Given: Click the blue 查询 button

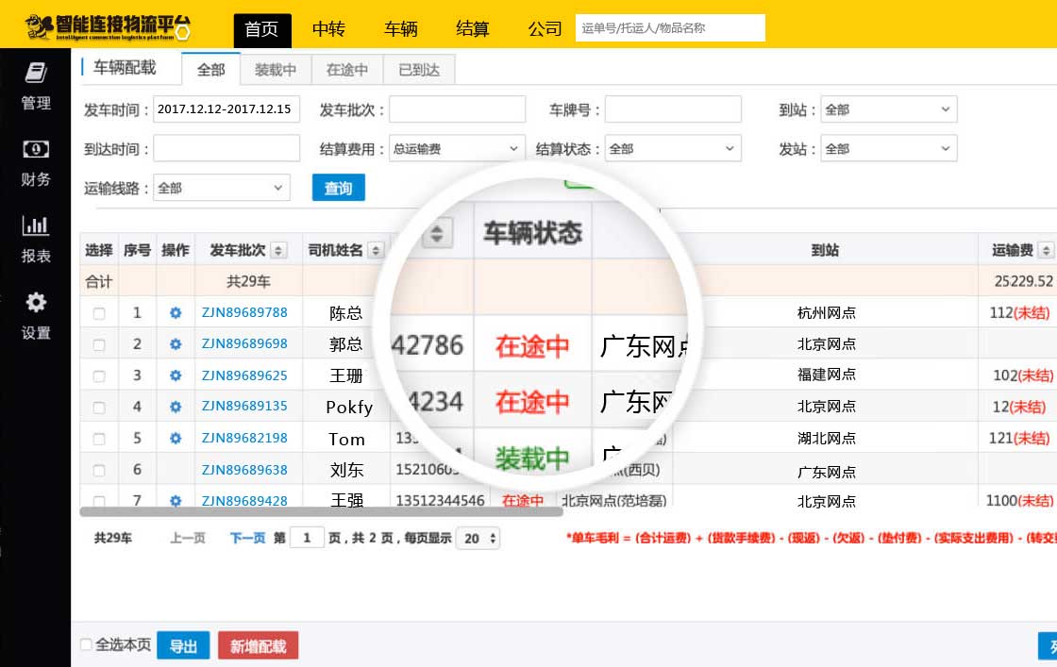Looking at the screenshot, I should [x=338, y=188].
